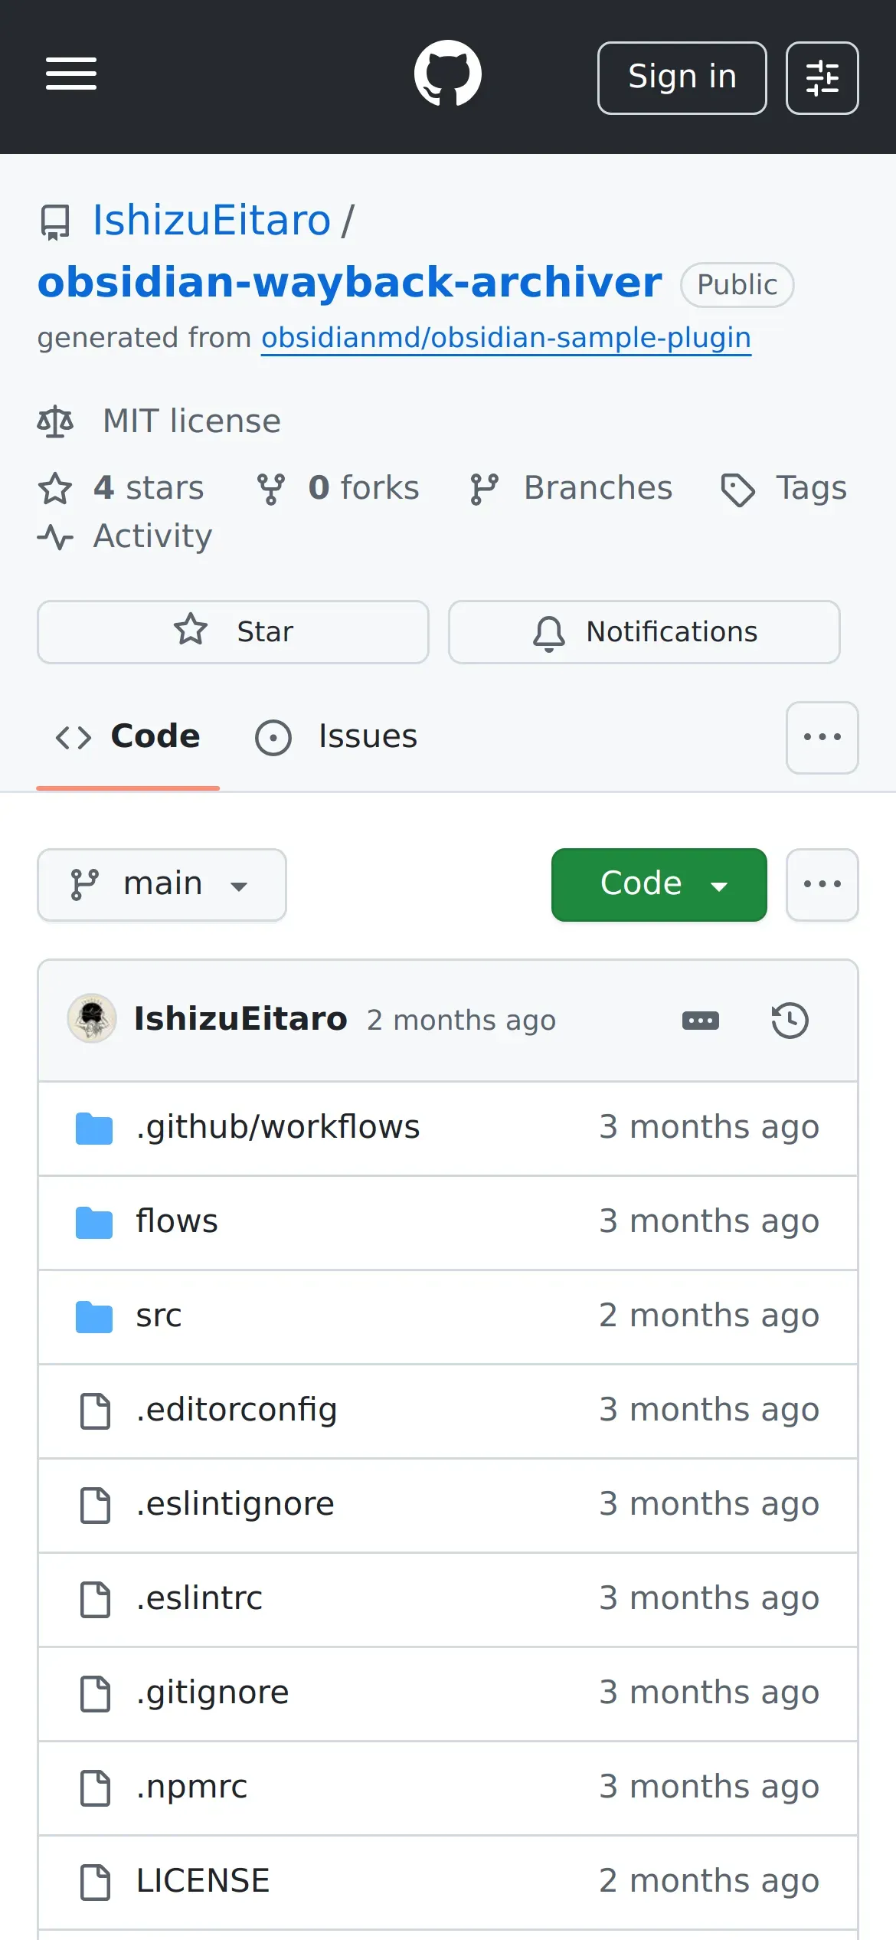The width and height of the screenshot is (896, 1940).
Task: Open the LICENSE file
Action: click(203, 1881)
